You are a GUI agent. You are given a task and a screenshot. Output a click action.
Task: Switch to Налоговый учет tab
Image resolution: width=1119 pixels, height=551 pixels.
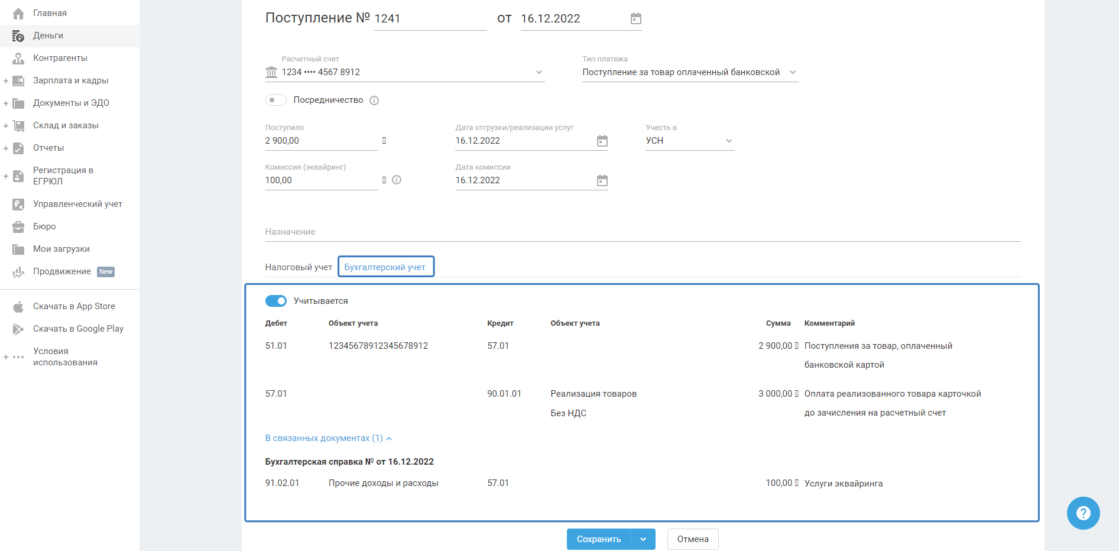[299, 267]
